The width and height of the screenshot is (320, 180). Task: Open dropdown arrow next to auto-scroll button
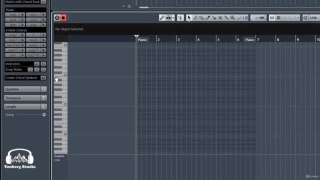173,18
